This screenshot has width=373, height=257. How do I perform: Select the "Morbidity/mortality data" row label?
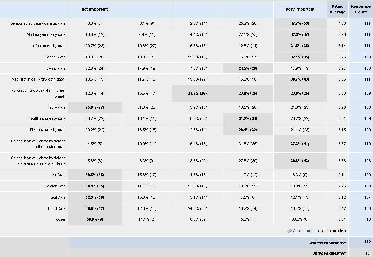tap(46, 34)
